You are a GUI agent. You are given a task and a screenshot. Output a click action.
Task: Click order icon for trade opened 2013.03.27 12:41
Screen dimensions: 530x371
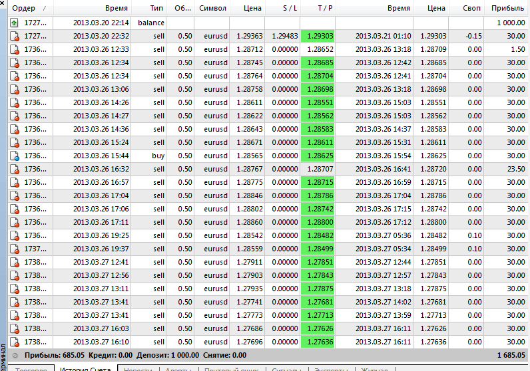[x=15, y=263]
